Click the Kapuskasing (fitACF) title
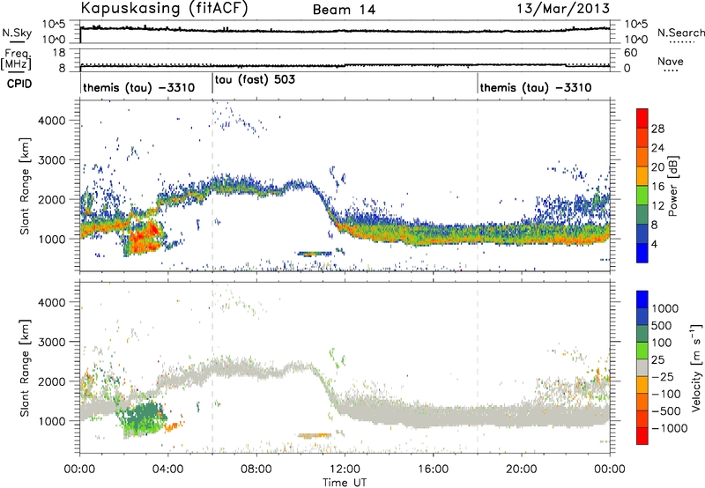This screenshot has width=705, height=488. 164,8
